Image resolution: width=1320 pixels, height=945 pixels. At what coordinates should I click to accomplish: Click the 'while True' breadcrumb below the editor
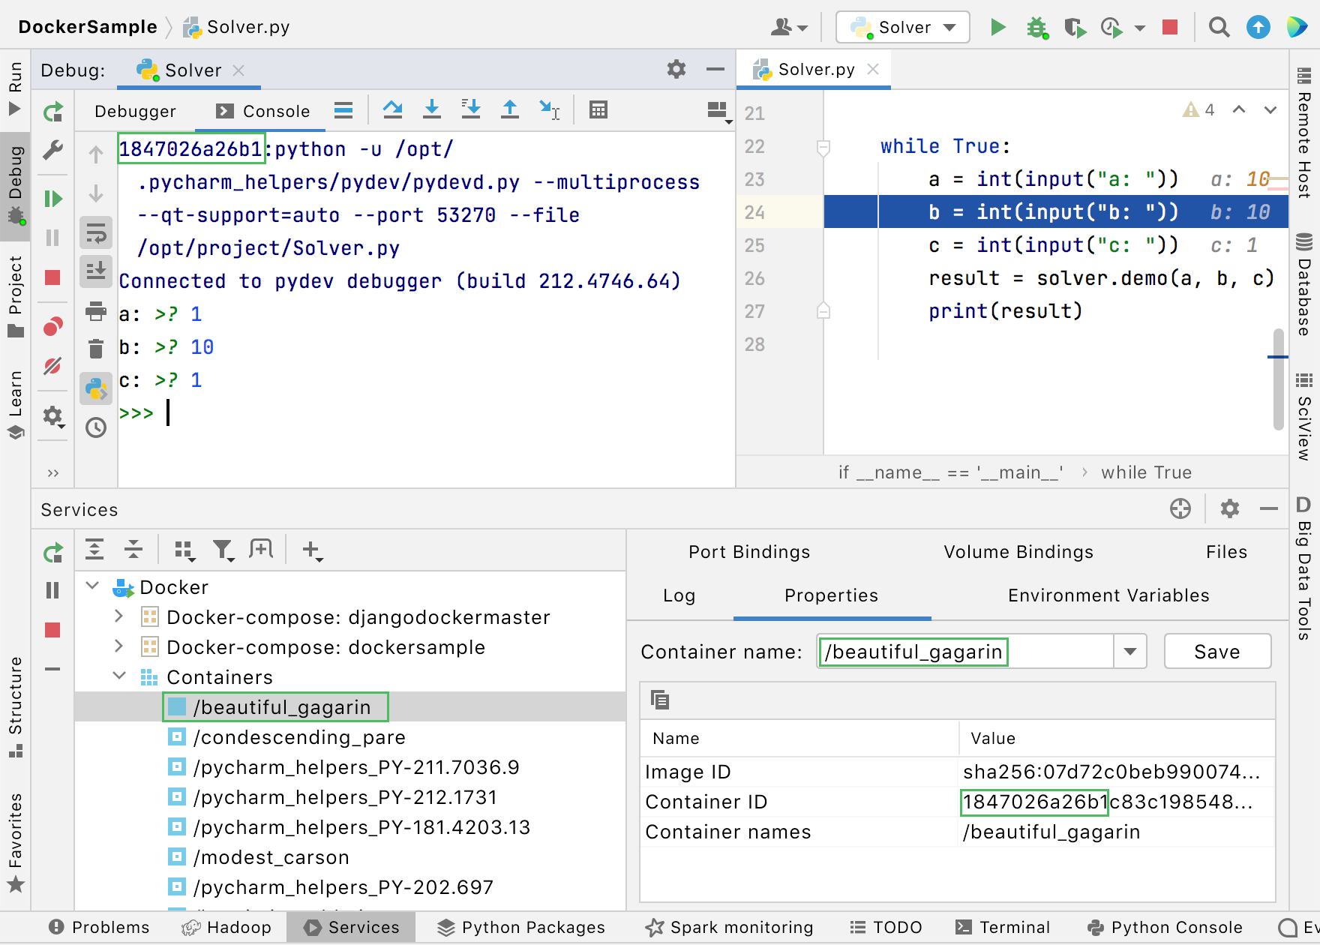point(1146,472)
